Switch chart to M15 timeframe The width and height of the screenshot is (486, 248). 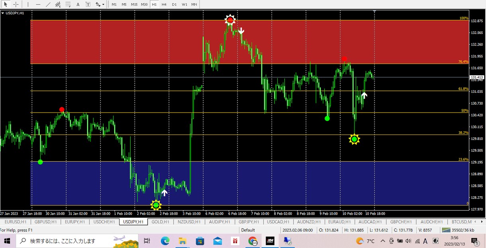pyautogui.click(x=134, y=4)
